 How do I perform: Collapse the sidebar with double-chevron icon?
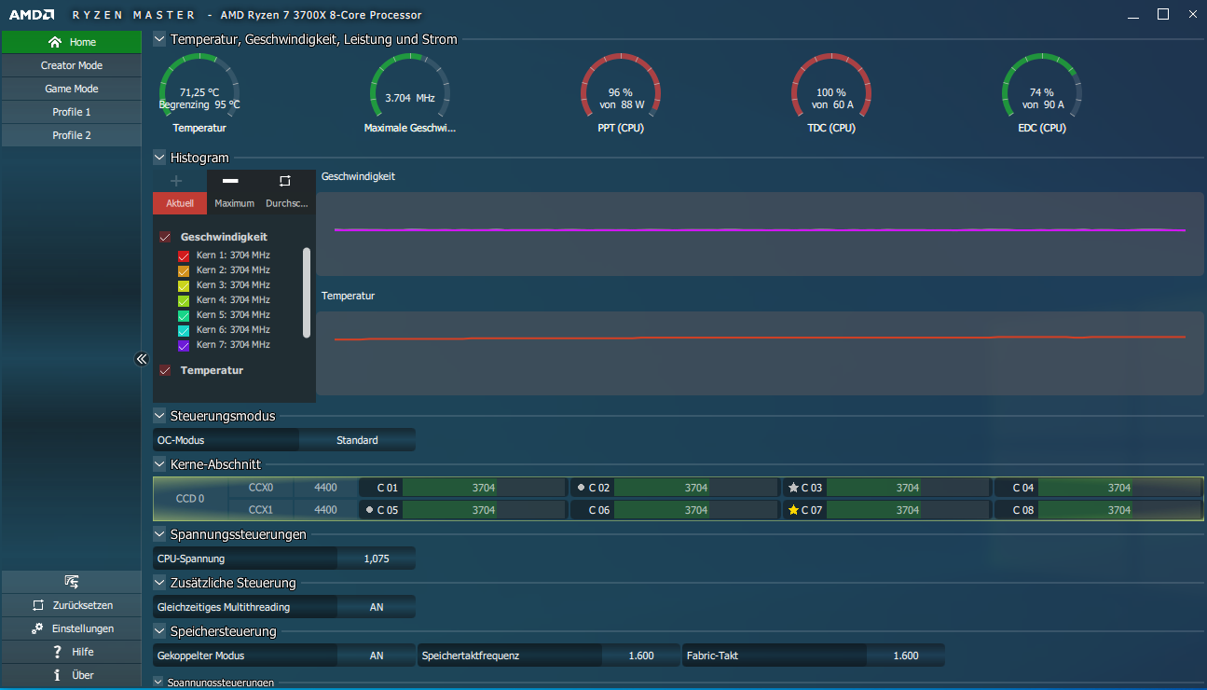(x=142, y=358)
